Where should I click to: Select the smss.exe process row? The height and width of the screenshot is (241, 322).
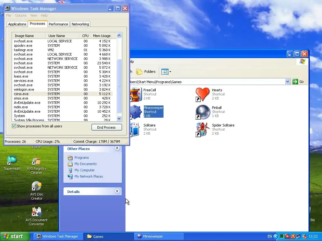pos(62,98)
